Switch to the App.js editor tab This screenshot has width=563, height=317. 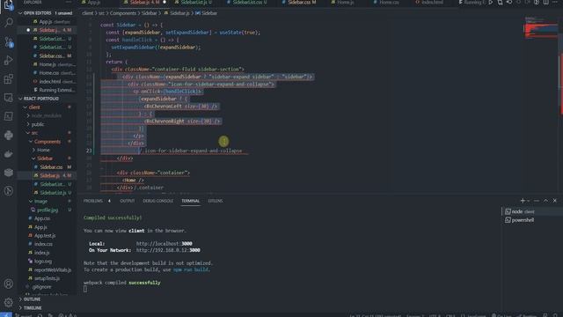93,2
